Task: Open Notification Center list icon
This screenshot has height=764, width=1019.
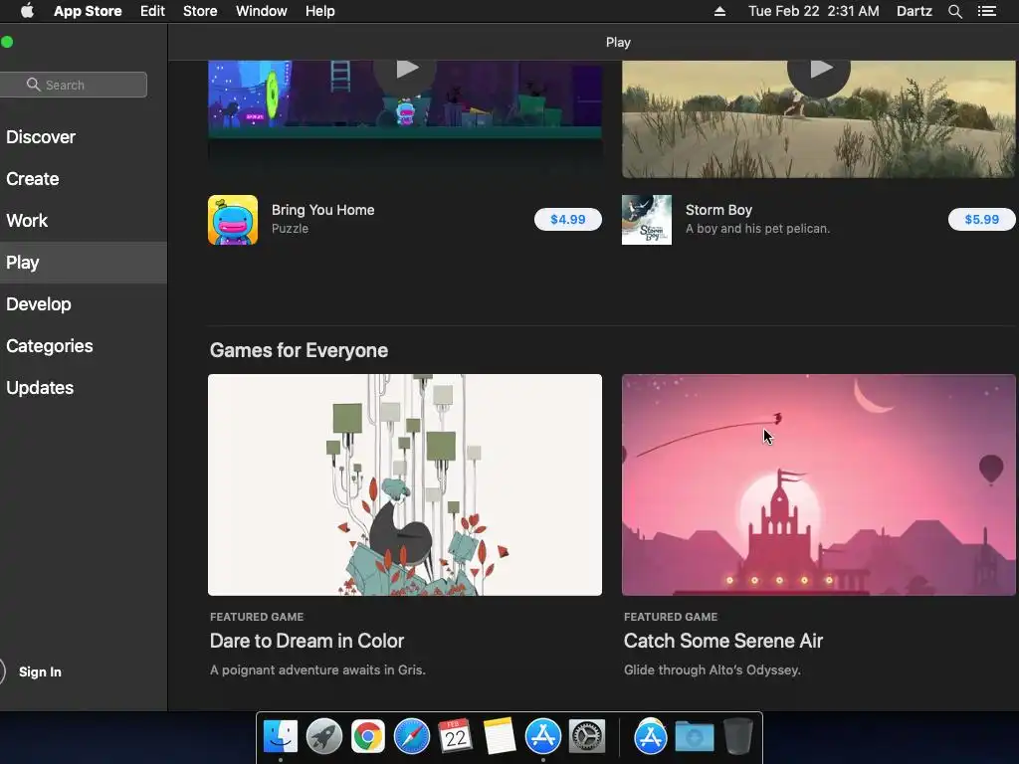Action: tap(986, 11)
